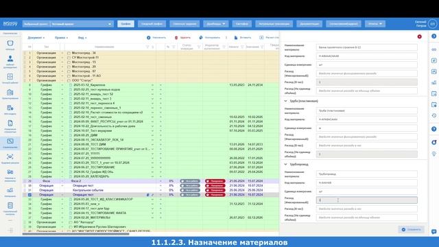This screenshot has height=247, width=439.
Task: Click into Трубопровод fixed consumption field
Action: point(367,200)
